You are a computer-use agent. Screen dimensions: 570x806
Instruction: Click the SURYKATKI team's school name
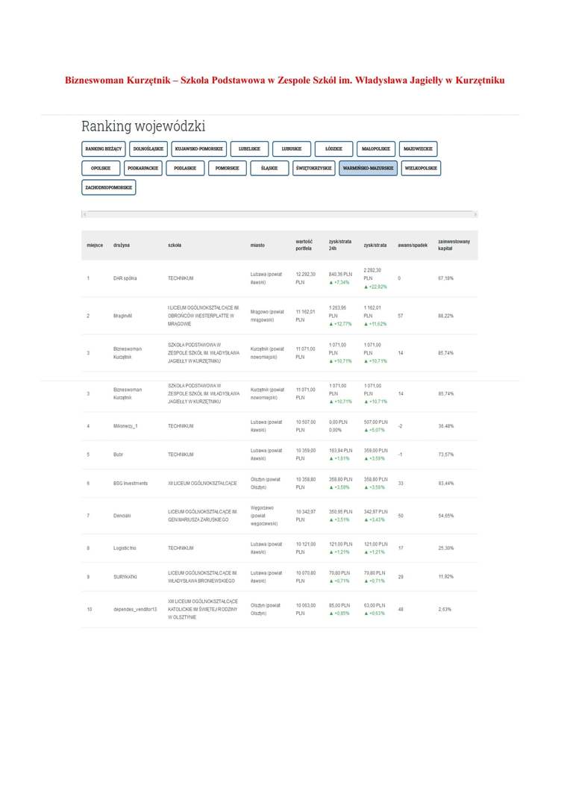point(202,577)
